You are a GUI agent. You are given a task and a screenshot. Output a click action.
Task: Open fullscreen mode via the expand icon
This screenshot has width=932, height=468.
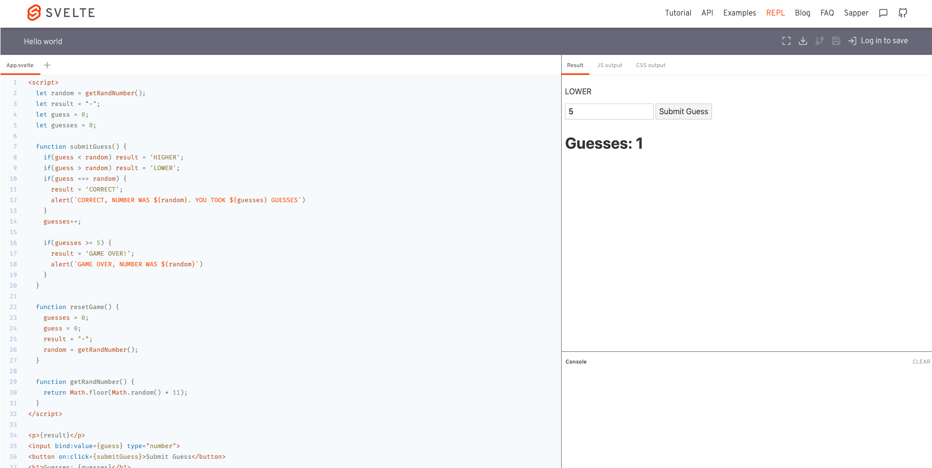[x=786, y=41]
